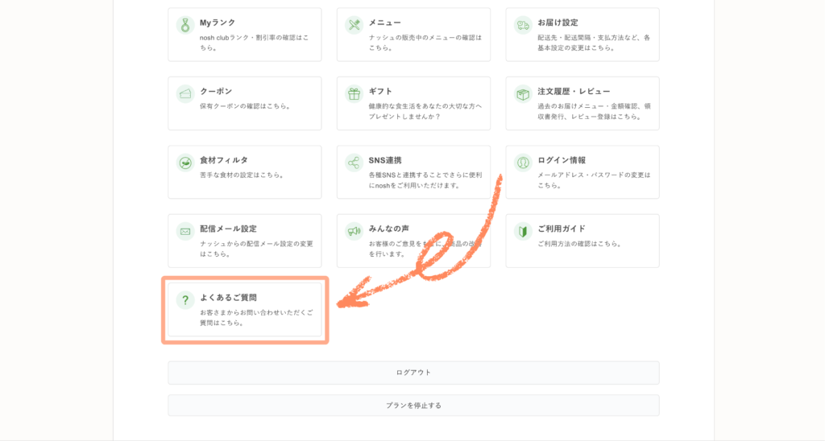Image resolution: width=825 pixels, height=441 pixels.
Task: Select the クーポン card description text
Action: [x=245, y=106]
